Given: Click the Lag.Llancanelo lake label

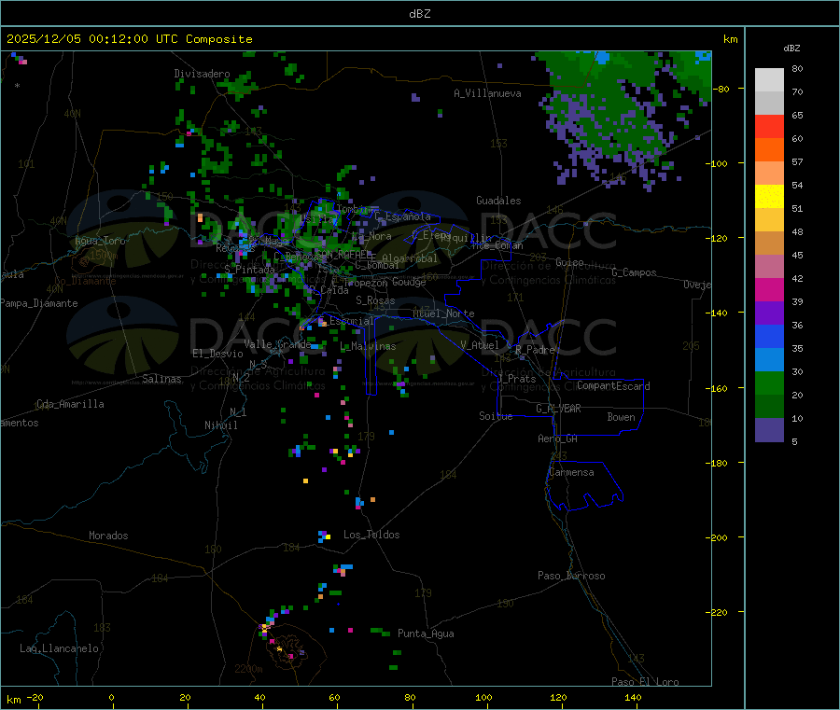Looking at the screenshot, I should pos(59,648).
